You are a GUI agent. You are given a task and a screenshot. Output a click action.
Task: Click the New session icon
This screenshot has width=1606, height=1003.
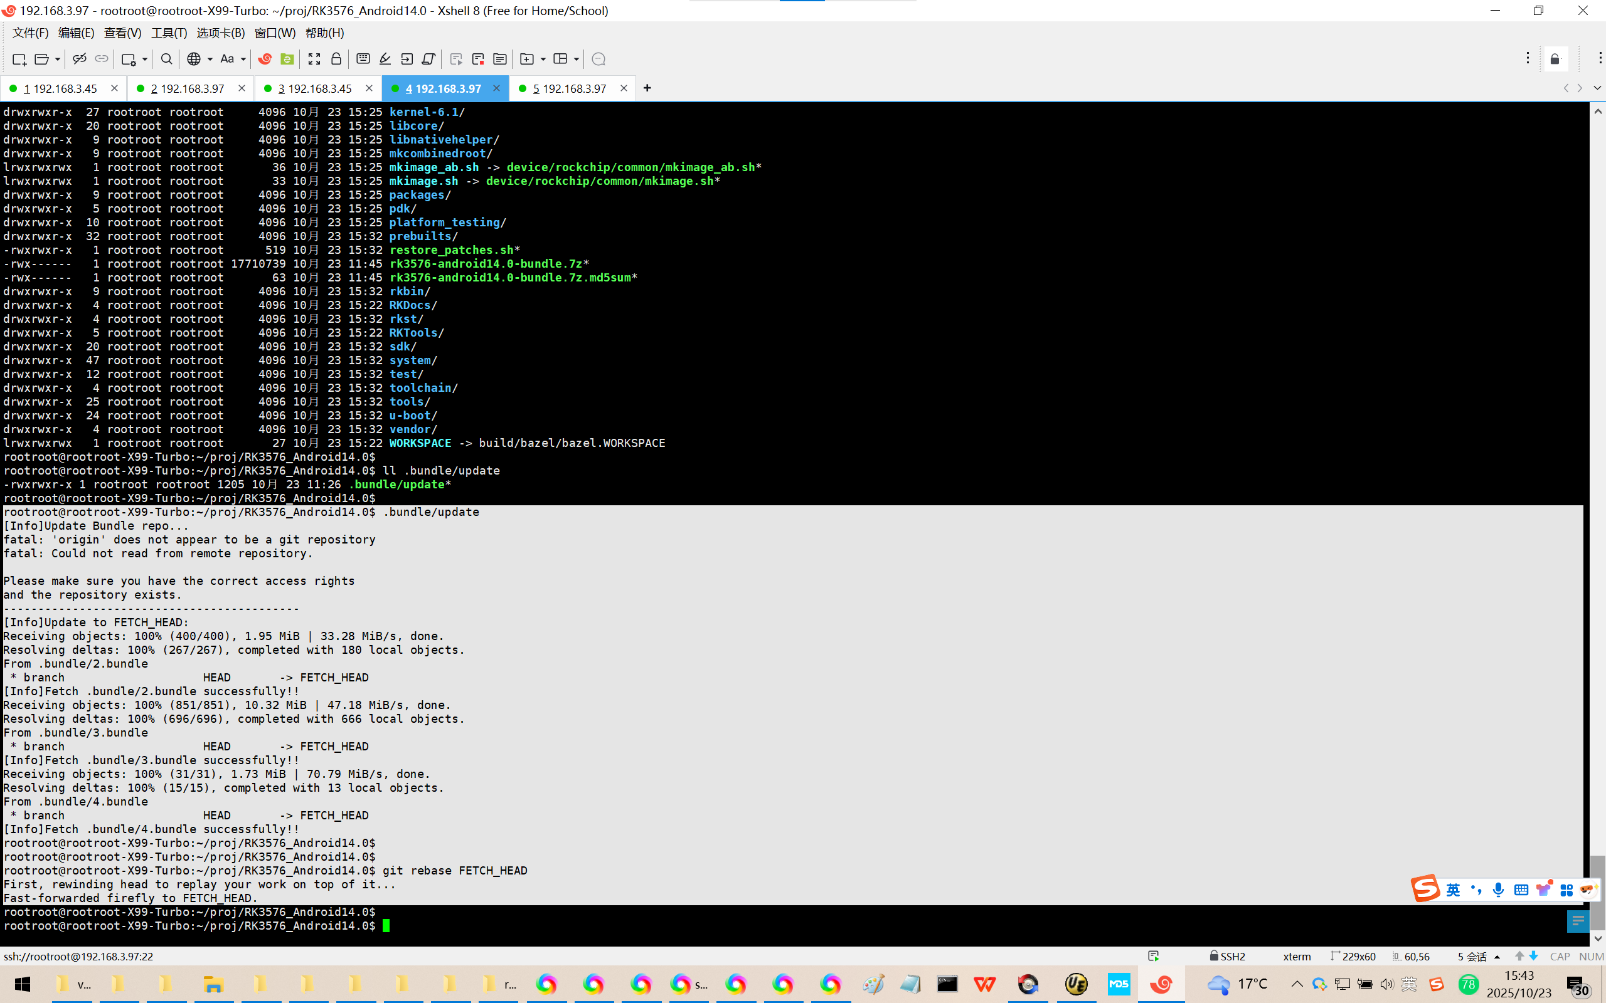(19, 59)
